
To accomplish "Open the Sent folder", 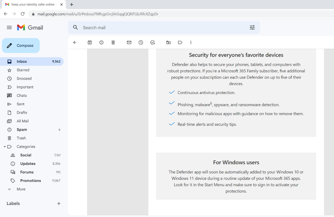I will (32, 104).
